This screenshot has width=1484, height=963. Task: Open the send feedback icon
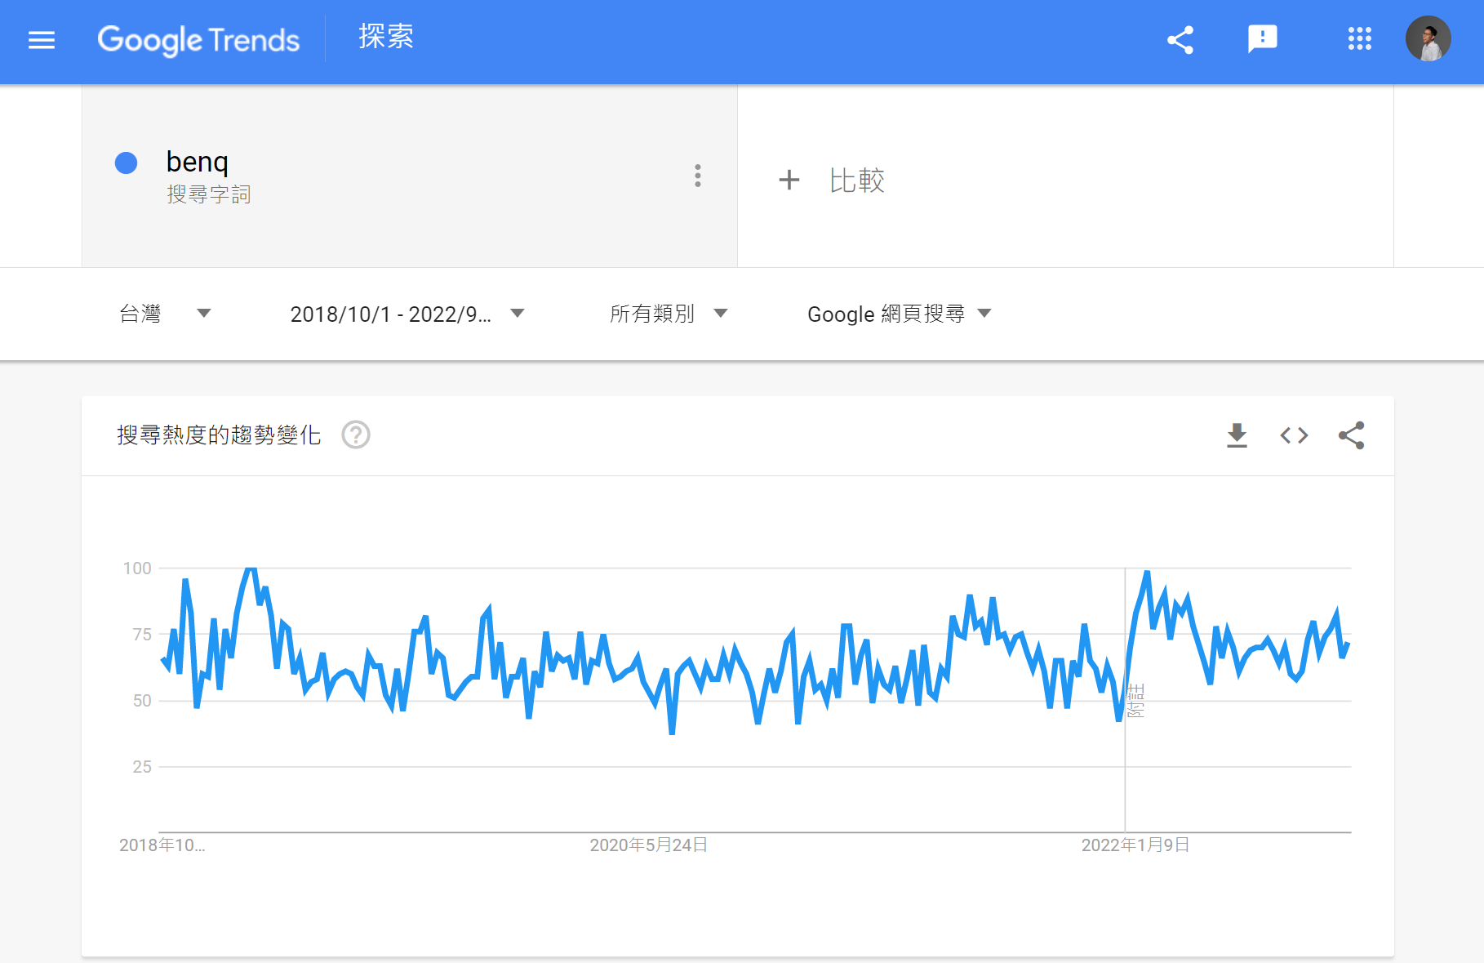pyautogui.click(x=1262, y=39)
